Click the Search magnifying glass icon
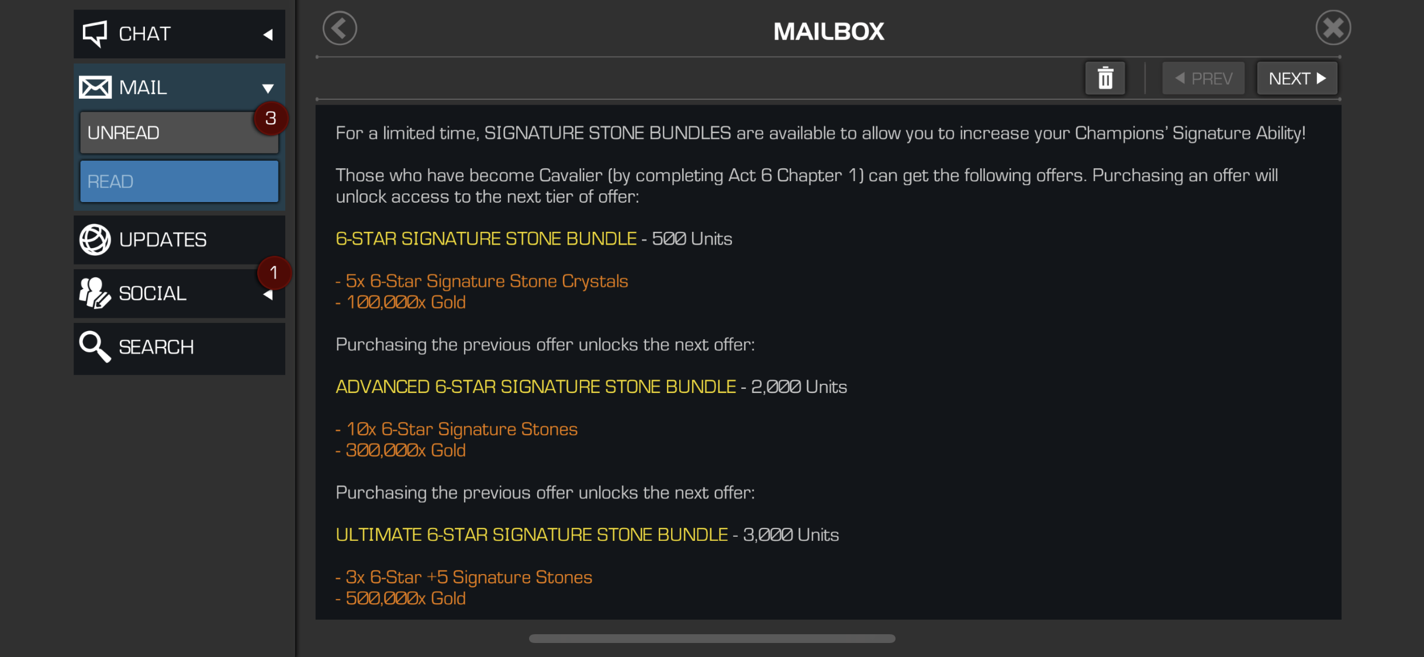 click(95, 347)
